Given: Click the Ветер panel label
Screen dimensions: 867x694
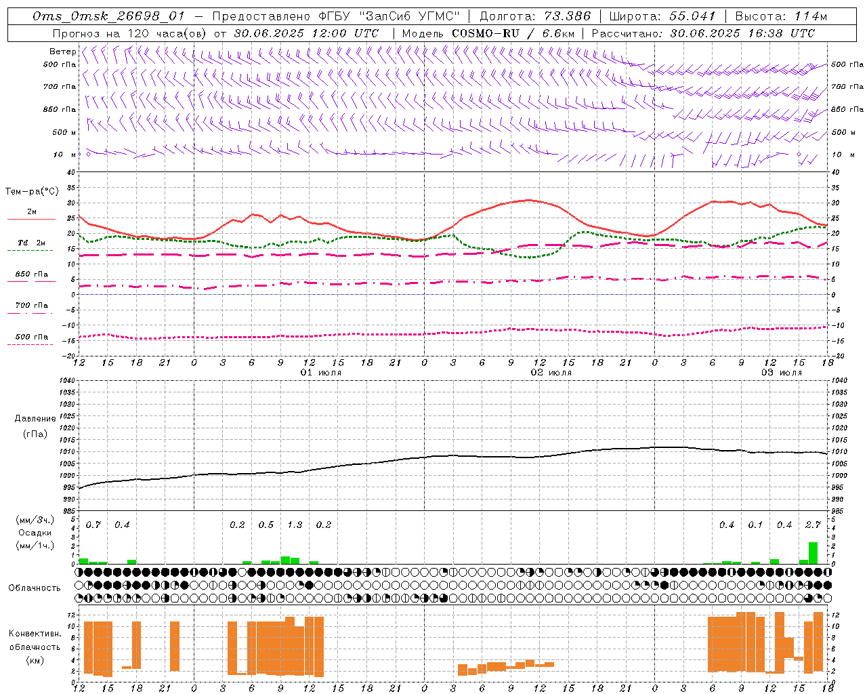Looking at the screenshot, I should coord(62,52).
